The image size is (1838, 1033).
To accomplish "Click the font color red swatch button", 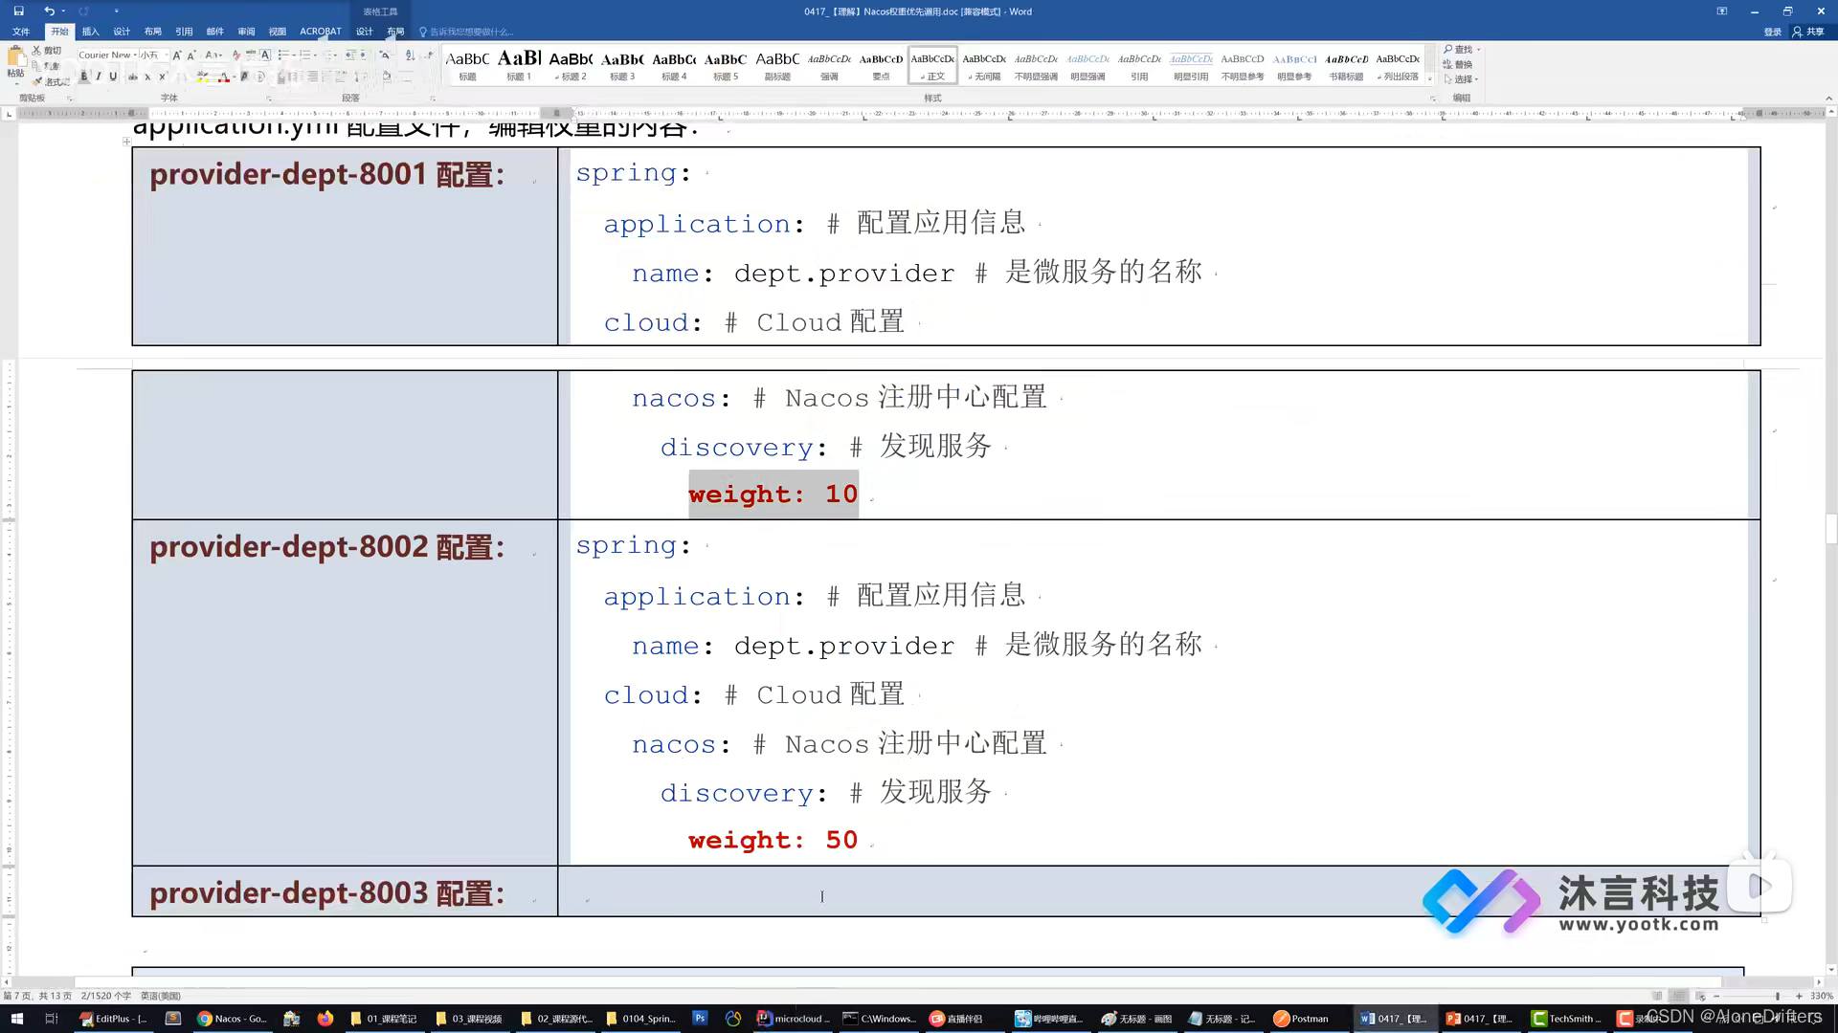I will pos(223,77).
